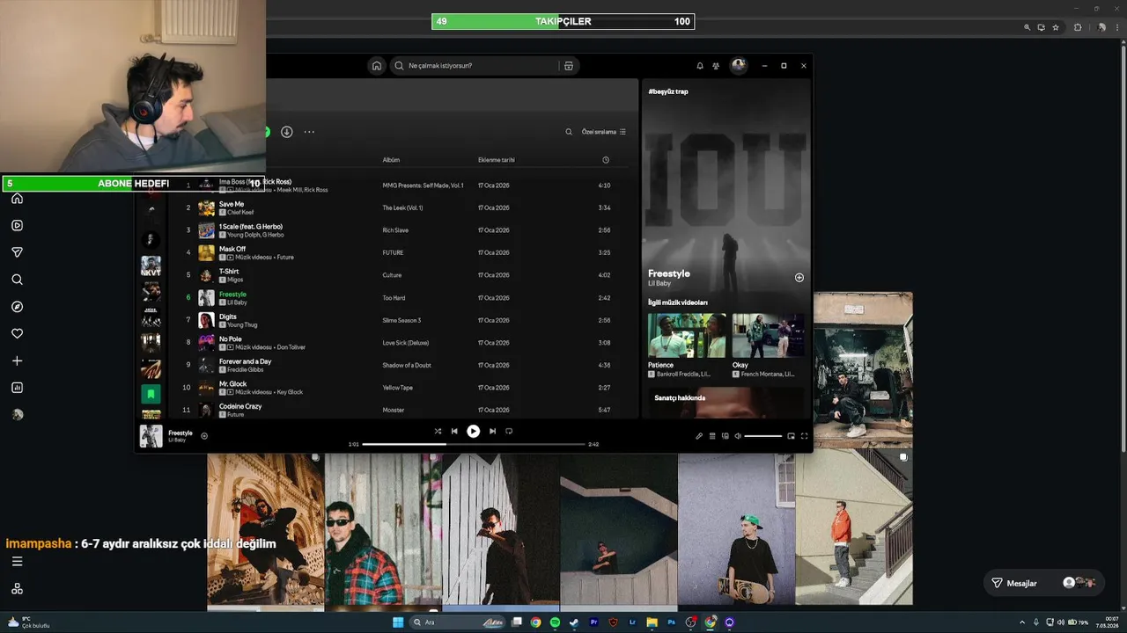Sort by the Eklenme tarihi column header

[x=497, y=160]
